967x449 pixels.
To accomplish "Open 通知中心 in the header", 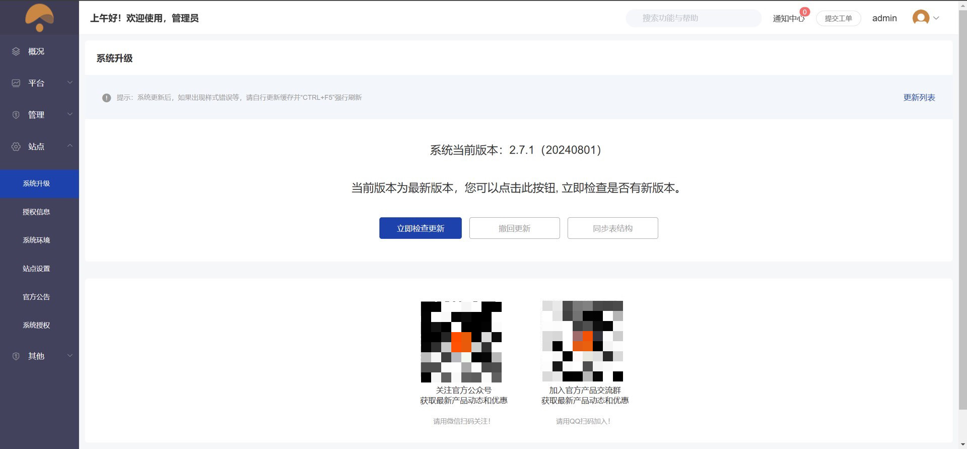I will click(789, 19).
